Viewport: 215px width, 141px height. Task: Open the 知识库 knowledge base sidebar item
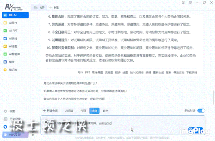click(10, 70)
